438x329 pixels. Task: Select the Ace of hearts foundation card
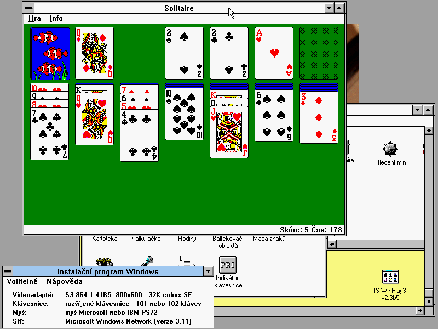point(274,53)
